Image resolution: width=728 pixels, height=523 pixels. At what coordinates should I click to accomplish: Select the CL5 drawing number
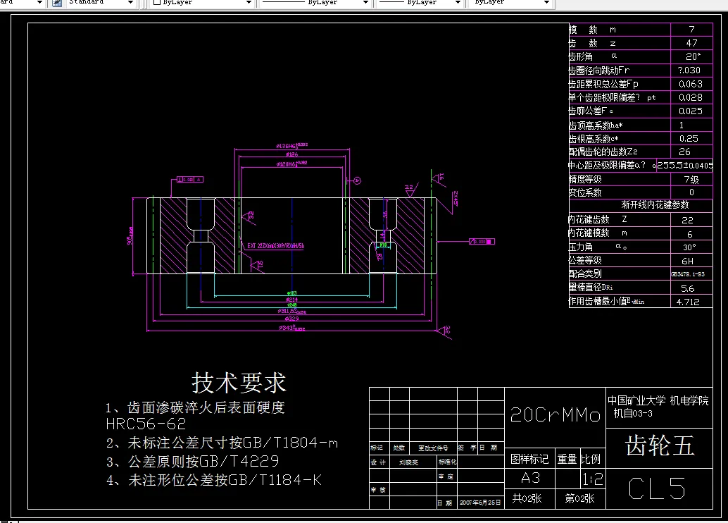point(656,488)
